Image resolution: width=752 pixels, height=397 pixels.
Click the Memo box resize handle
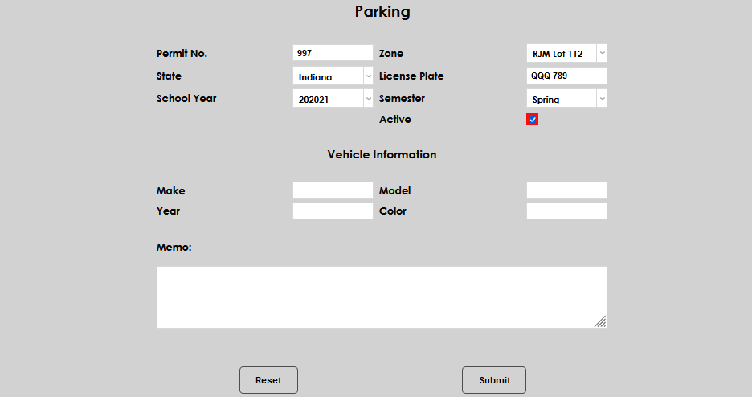tap(600, 321)
